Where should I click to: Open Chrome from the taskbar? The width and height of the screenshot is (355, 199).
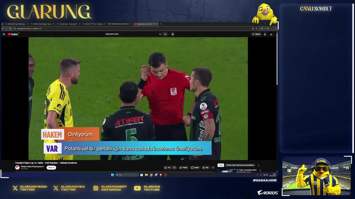[x=151, y=175]
